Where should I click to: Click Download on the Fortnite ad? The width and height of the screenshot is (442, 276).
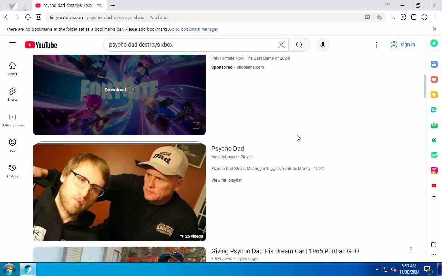coord(120,90)
